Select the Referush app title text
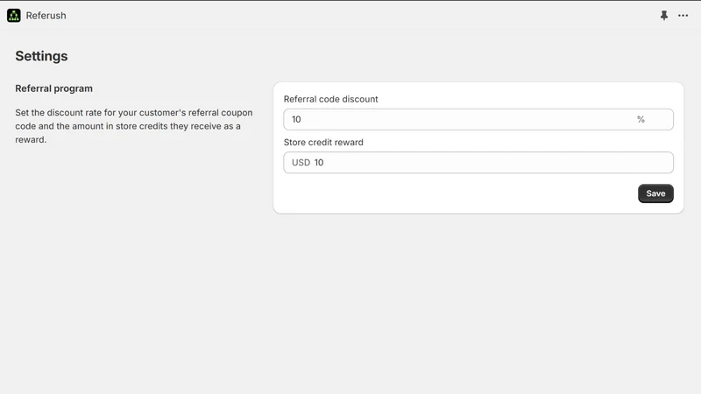Viewport: 701px width, 394px height. coord(46,16)
